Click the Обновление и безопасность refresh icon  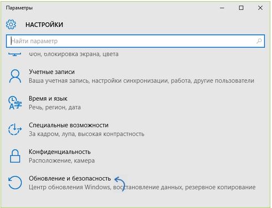click(15, 182)
